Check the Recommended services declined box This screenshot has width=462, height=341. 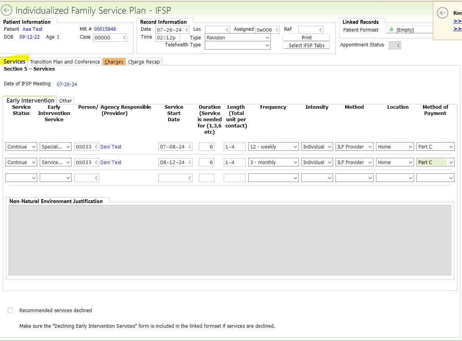[11, 311]
